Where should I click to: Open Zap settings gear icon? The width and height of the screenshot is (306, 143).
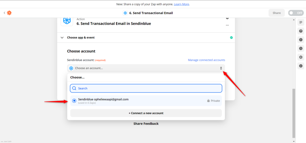301,57
